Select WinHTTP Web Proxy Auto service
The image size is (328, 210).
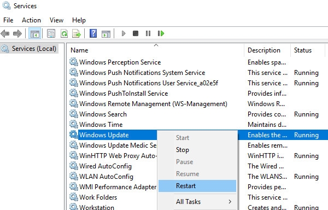pyautogui.click(x=118, y=156)
